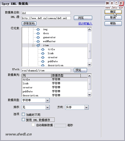Click the generator element node icon
125x141 pixels.
[38, 37]
